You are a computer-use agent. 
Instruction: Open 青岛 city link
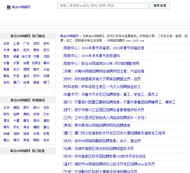[6, 76]
